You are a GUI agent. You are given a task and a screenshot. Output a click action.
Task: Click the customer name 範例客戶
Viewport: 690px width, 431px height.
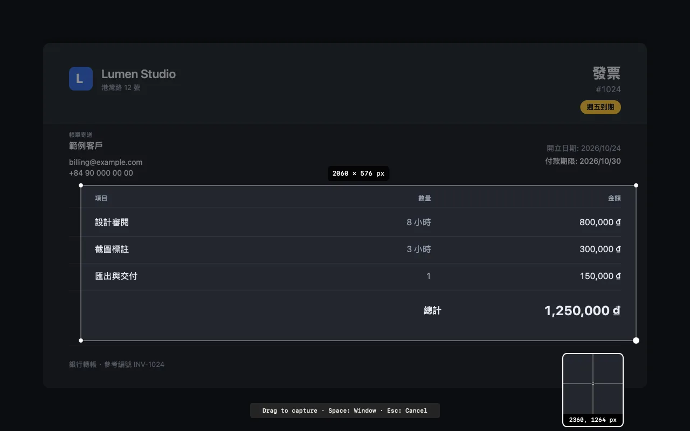(x=86, y=146)
